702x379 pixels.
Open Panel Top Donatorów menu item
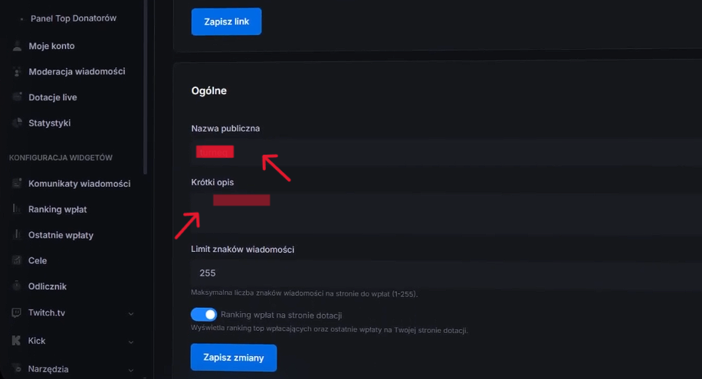point(74,18)
